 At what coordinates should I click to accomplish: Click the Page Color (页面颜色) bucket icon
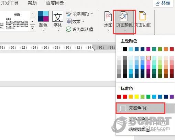[124, 16]
